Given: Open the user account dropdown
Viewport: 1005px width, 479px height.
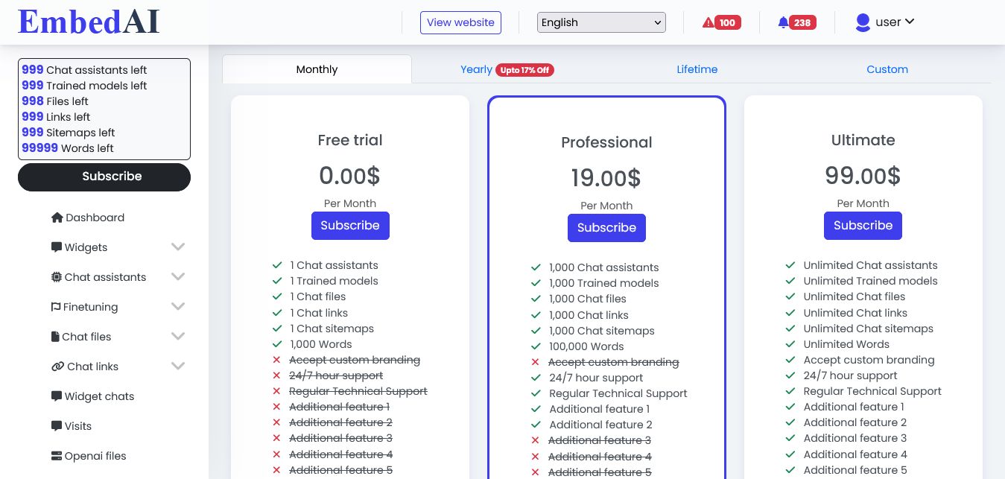Looking at the screenshot, I should coord(885,22).
